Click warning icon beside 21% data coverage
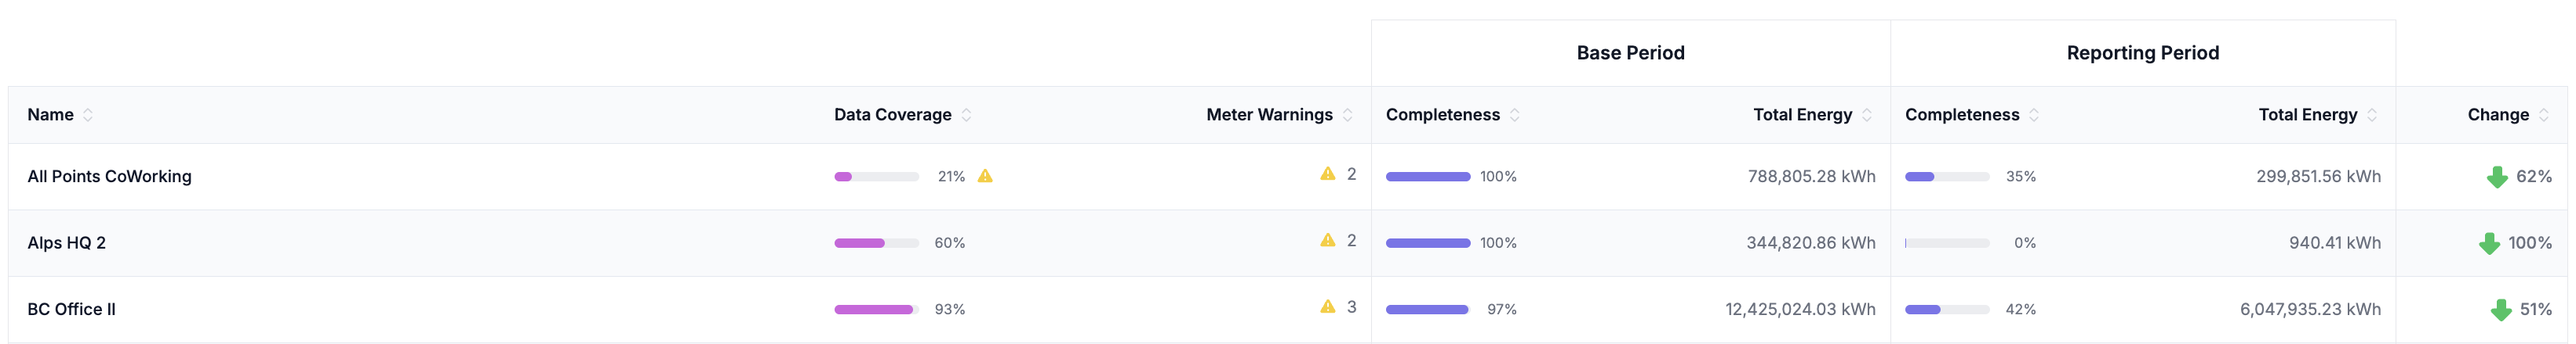2576x344 pixels. tap(985, 177)
